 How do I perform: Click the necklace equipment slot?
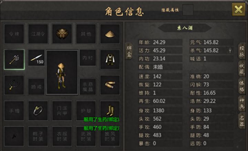tap(14, 85)
